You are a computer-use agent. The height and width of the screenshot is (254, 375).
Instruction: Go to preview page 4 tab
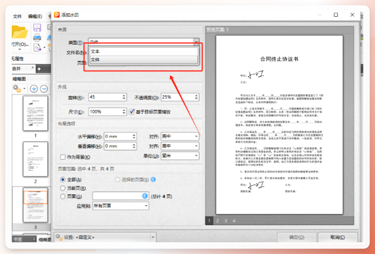point(234,221)
